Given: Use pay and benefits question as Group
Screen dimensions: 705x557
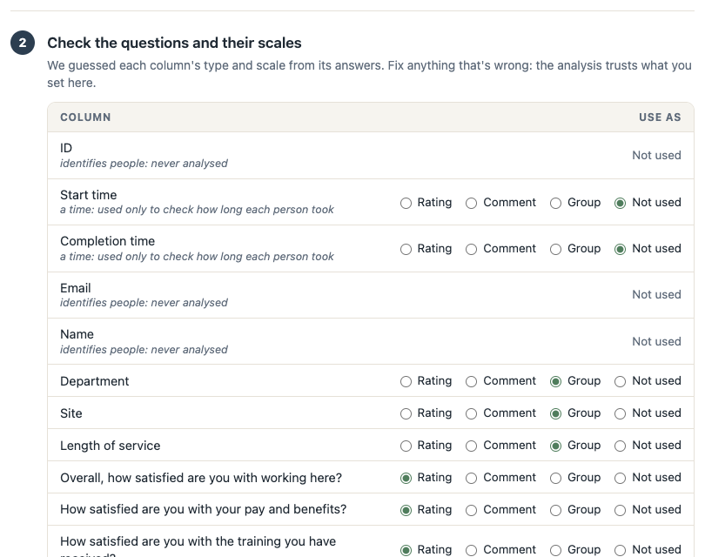Looking at the screenshot, I should (x=555, y=510).
